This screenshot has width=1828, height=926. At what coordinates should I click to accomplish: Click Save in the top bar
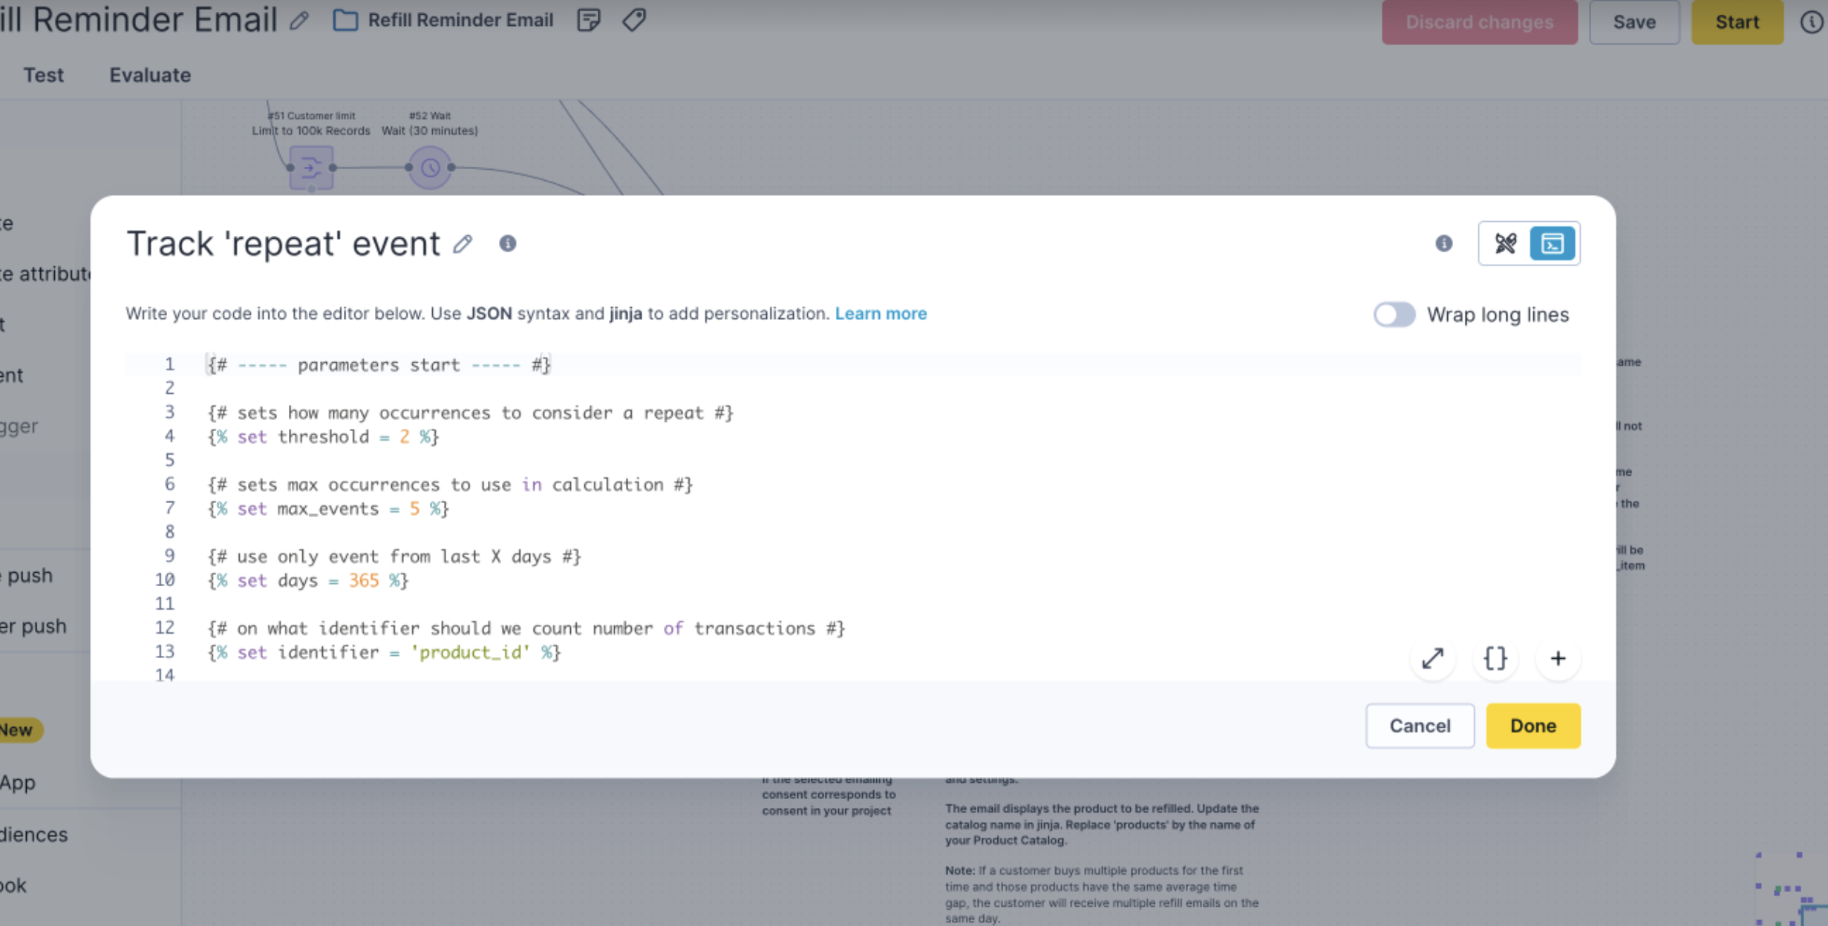pos(1633,22)
